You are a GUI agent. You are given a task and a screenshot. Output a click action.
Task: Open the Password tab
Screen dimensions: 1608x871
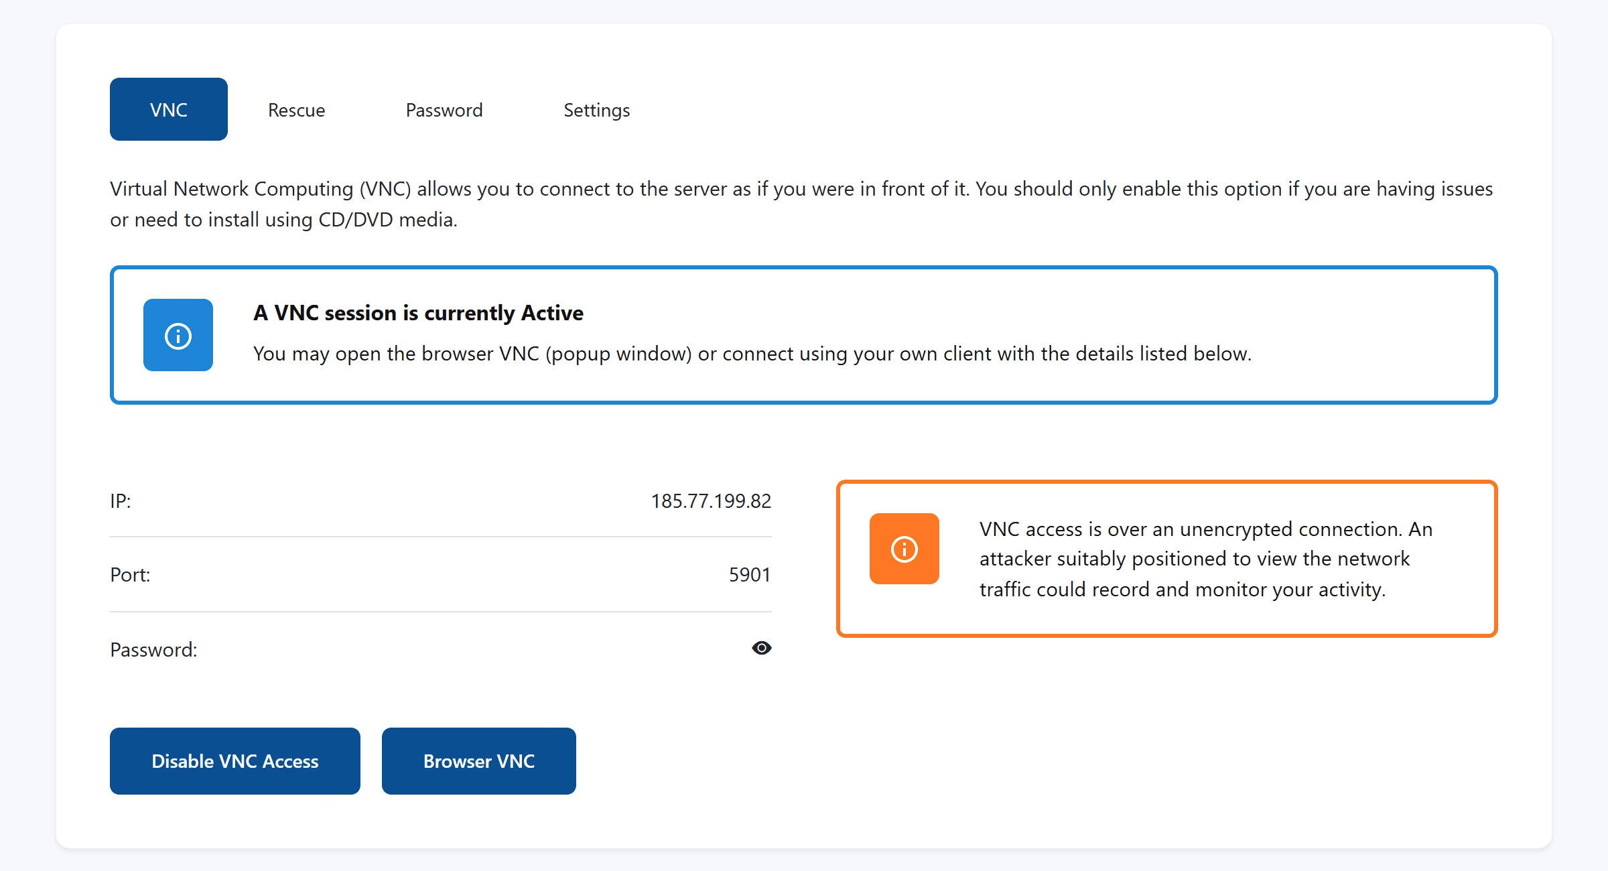[x=444, y=109]
